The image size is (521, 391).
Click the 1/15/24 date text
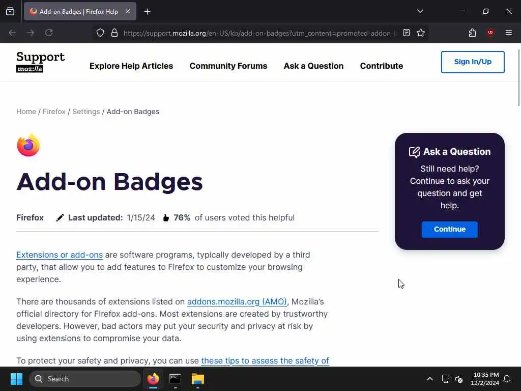coord(141,218)
